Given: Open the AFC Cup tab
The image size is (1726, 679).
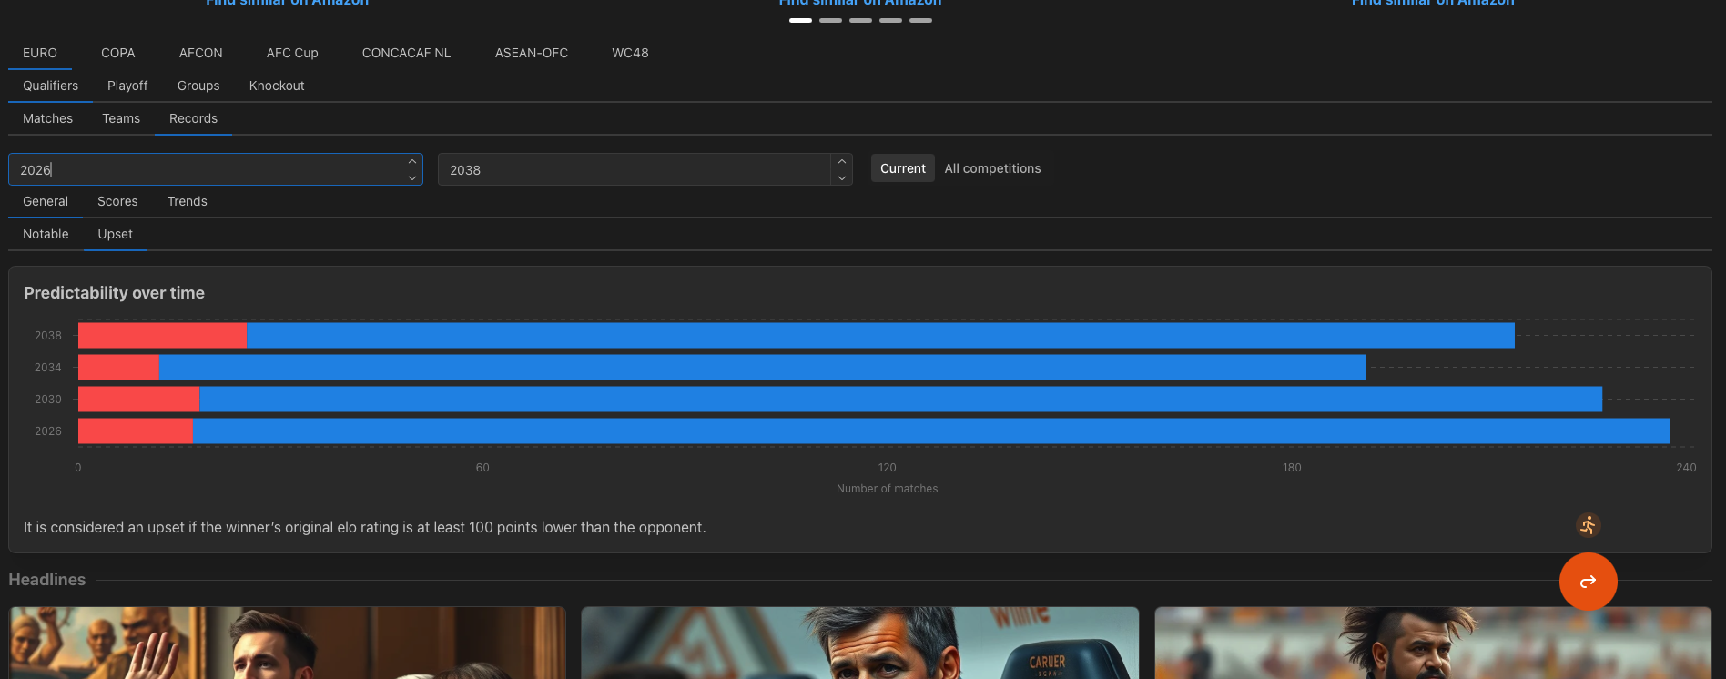Looking at the screenshot, I should pyautogui.click(x=292, y=53).
